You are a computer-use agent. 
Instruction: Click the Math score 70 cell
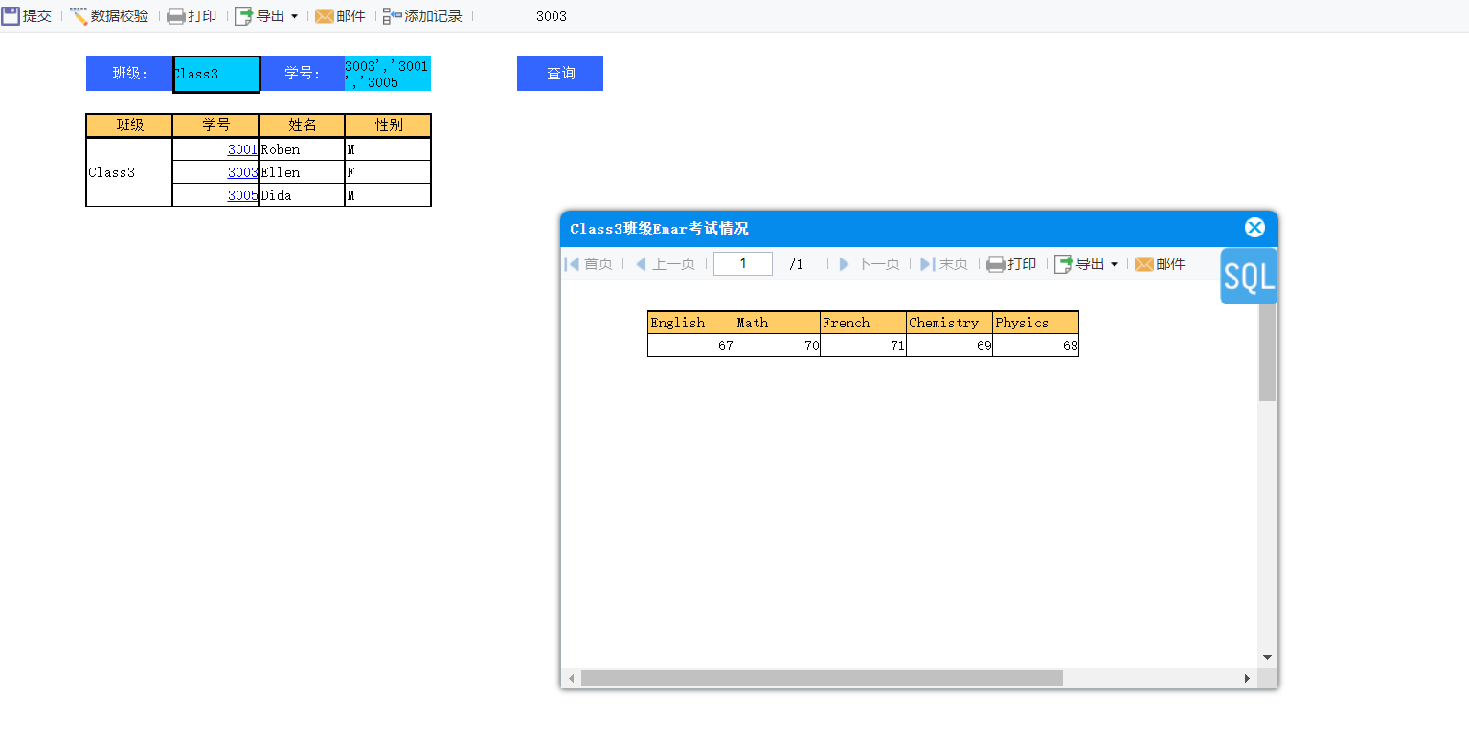pos(777,346)
